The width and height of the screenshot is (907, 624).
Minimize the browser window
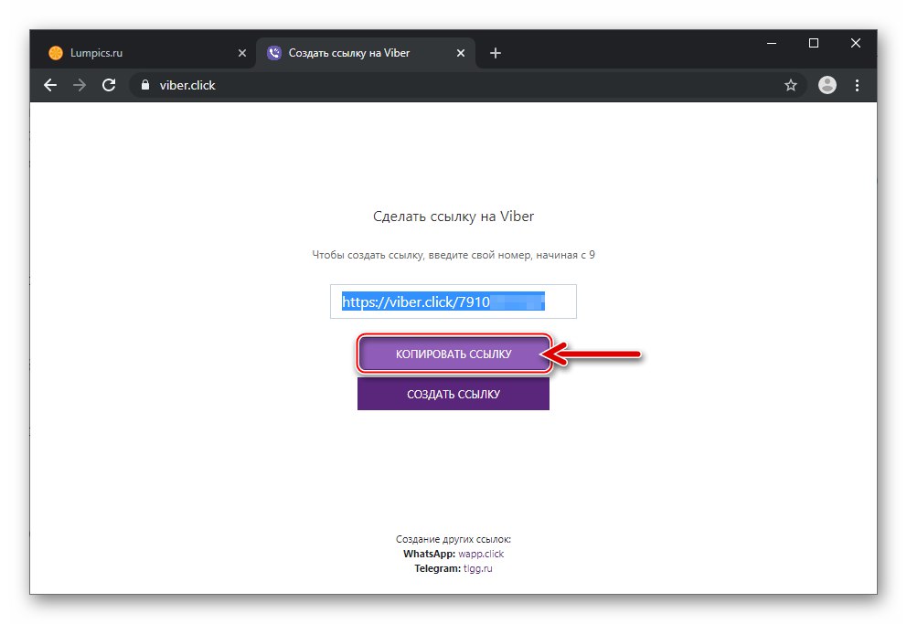[772, 43]
